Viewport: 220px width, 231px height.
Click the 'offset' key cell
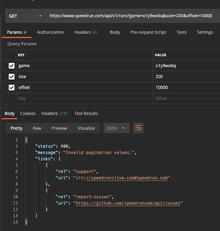tap(84, 88)
